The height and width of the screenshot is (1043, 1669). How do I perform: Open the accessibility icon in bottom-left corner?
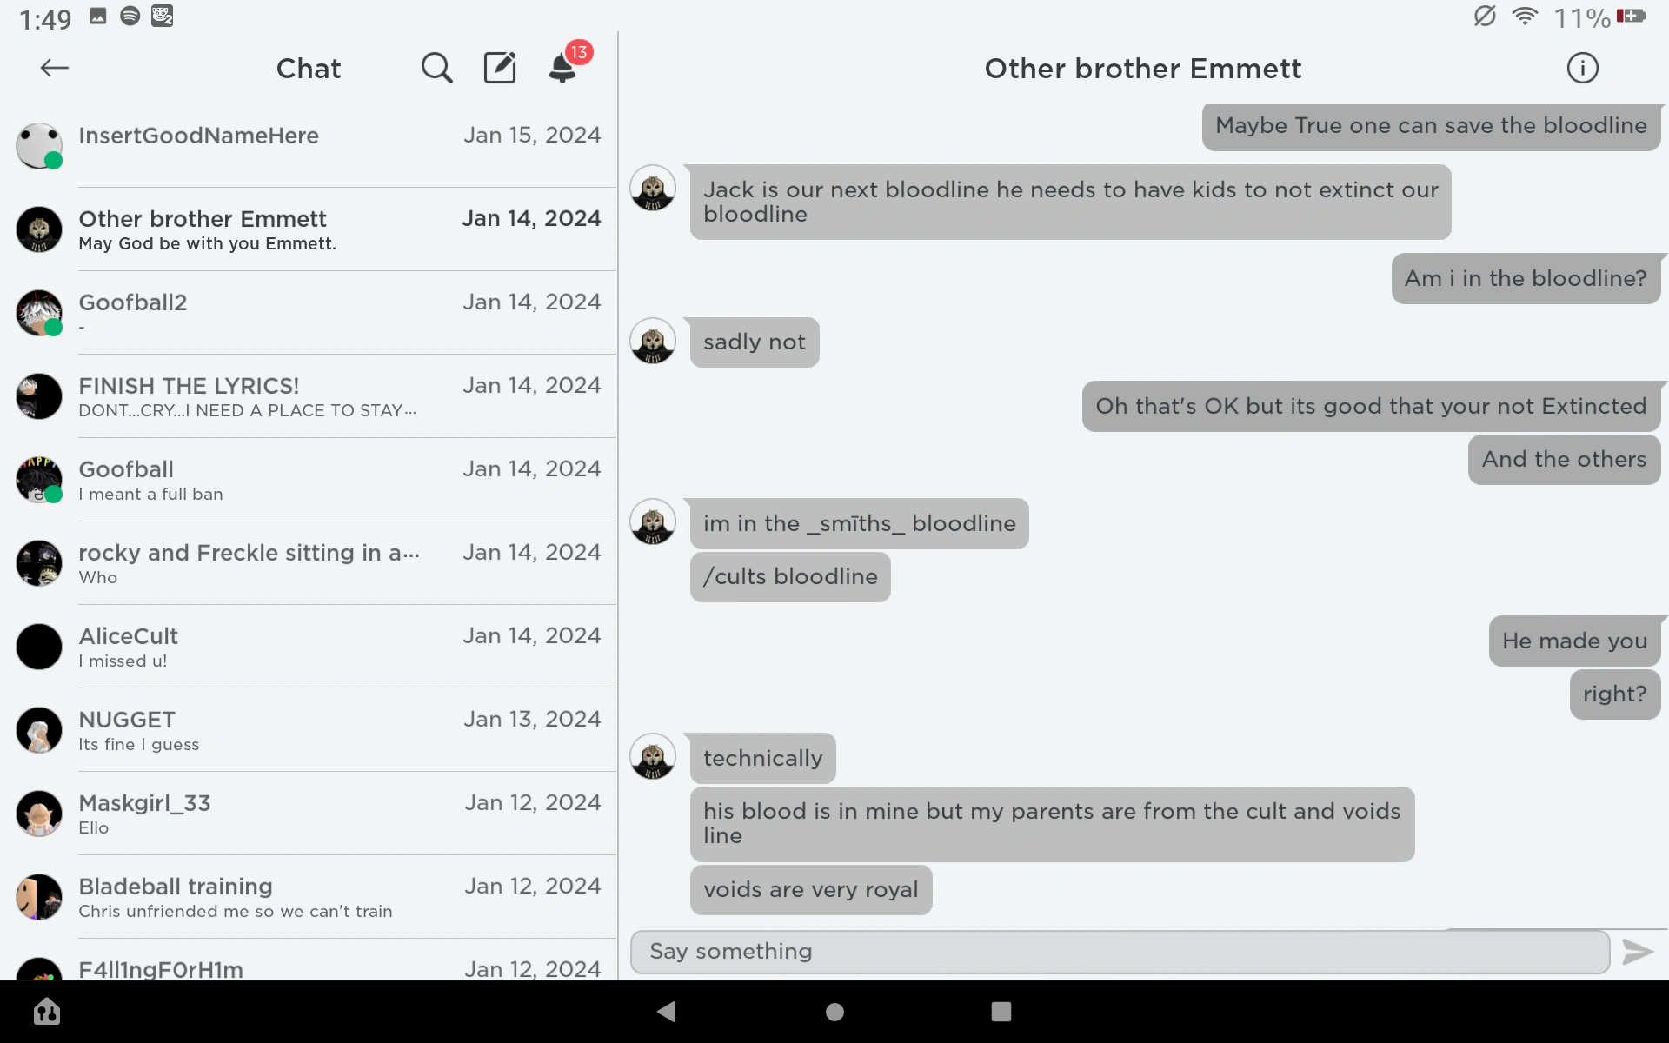click(x=47, y=1011)
